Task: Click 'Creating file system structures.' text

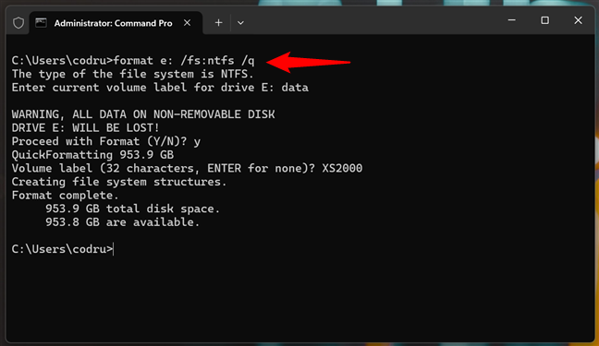Action: (119, 182)
